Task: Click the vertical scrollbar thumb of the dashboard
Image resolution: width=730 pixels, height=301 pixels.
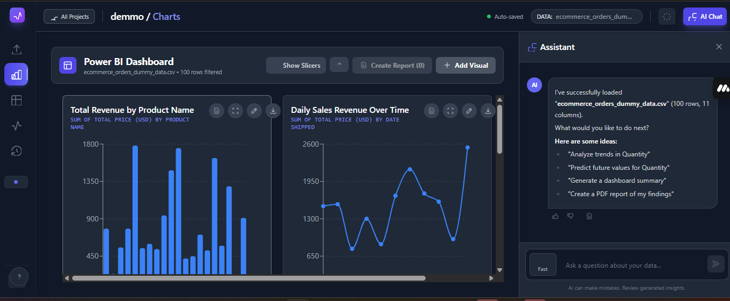Action: click(499, 129)
